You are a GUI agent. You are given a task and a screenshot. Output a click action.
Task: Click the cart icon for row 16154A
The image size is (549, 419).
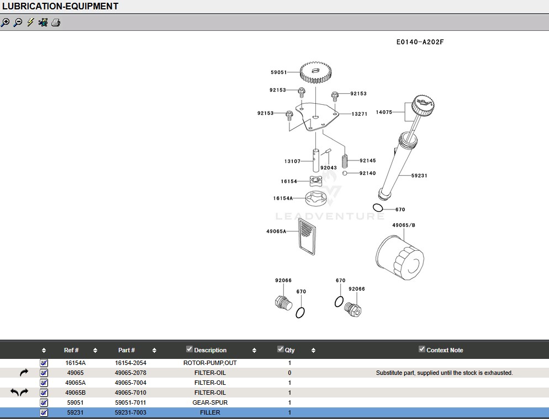pos(44,363)
